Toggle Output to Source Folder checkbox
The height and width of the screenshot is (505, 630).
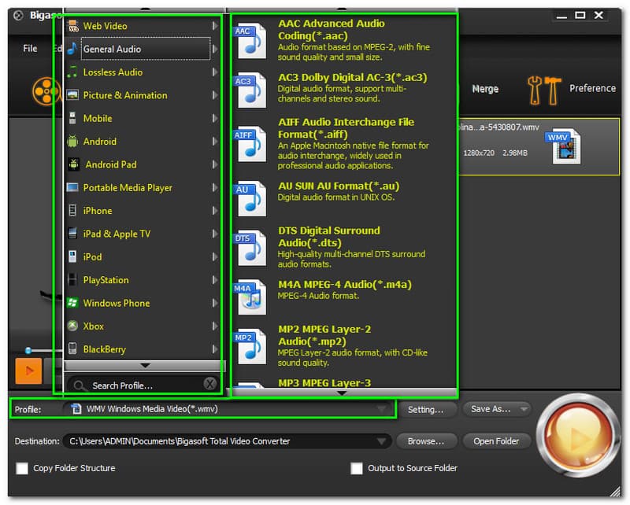(x=357, y=469)
